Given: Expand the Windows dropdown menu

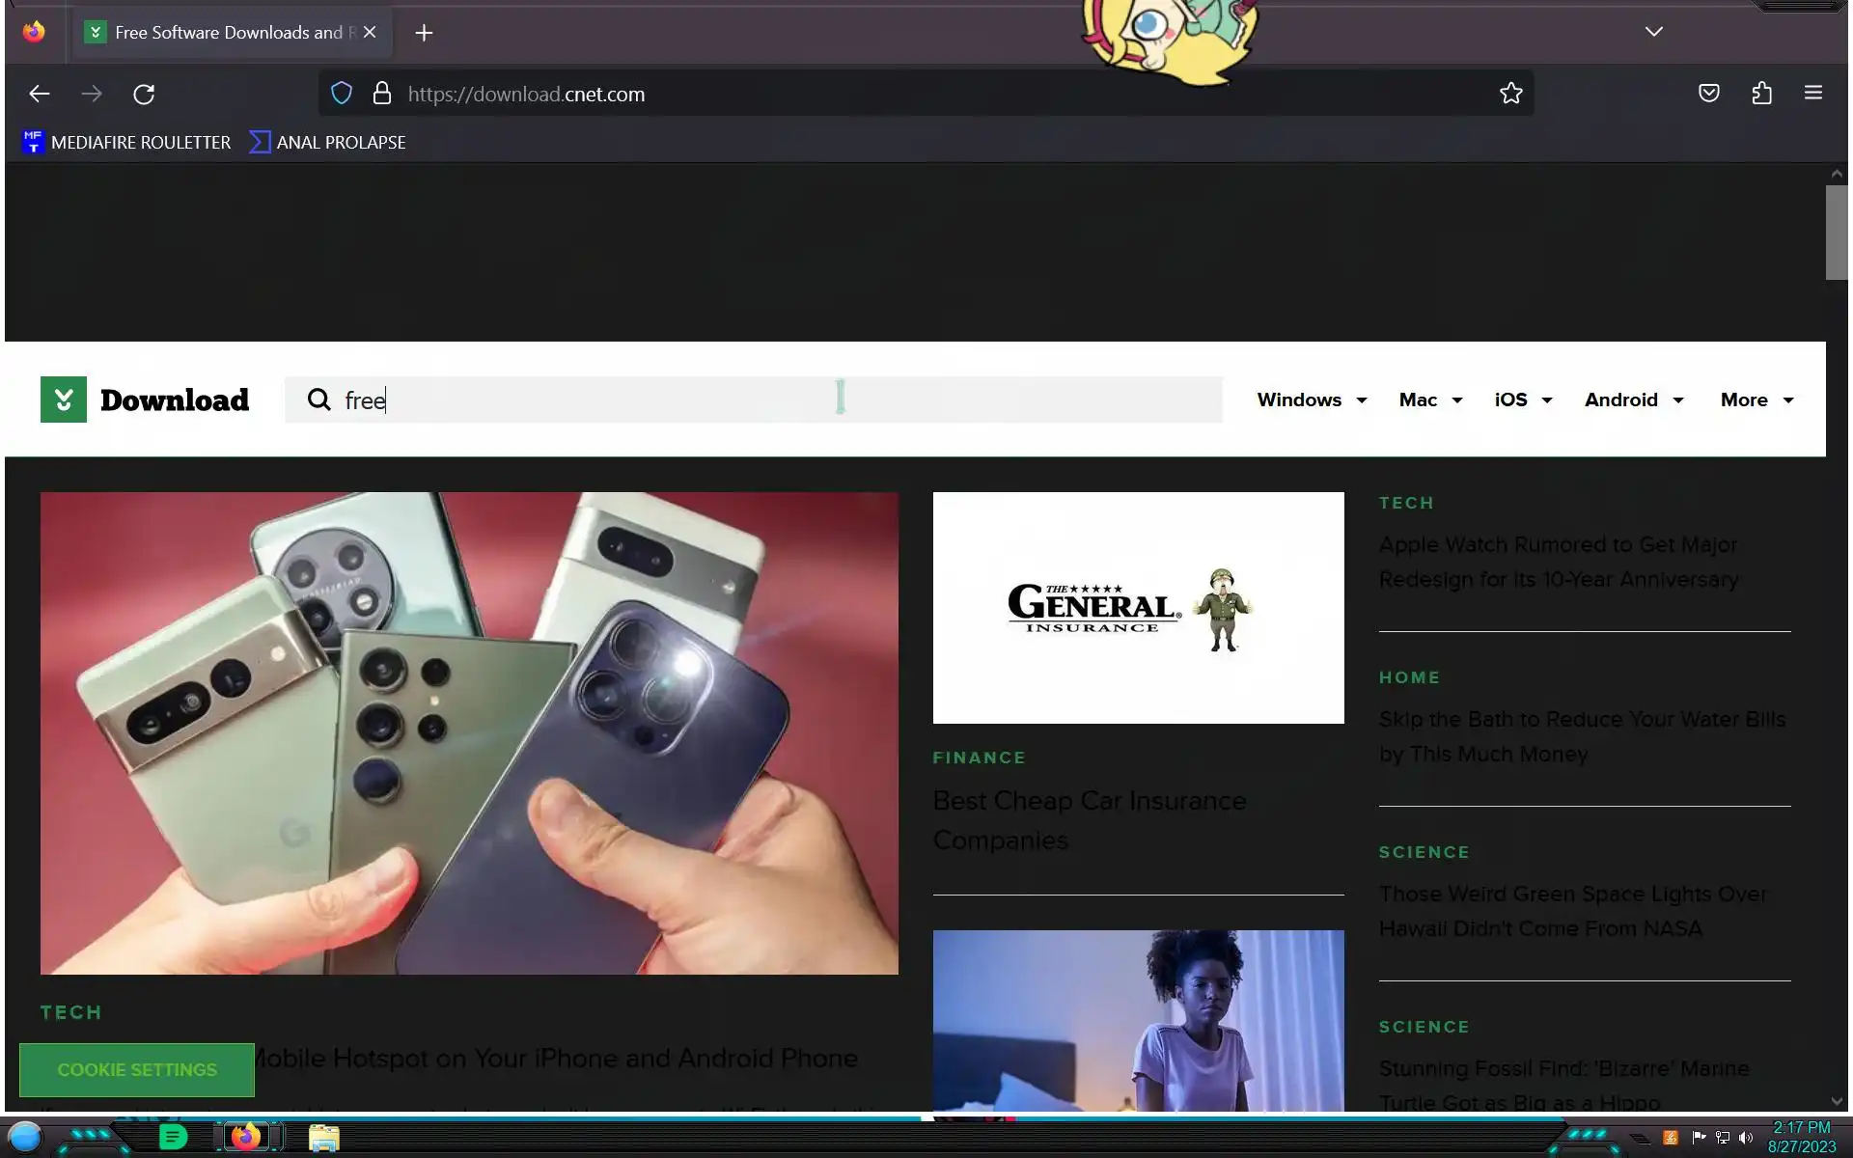Looking at the screenshot, I should (1312, 400).
